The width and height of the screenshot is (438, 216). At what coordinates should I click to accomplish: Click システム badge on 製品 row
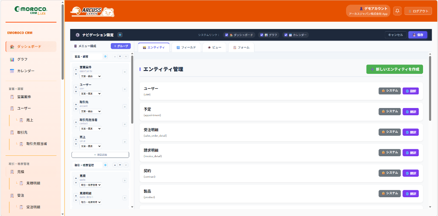pyautogui.click(x=390, y=193)
